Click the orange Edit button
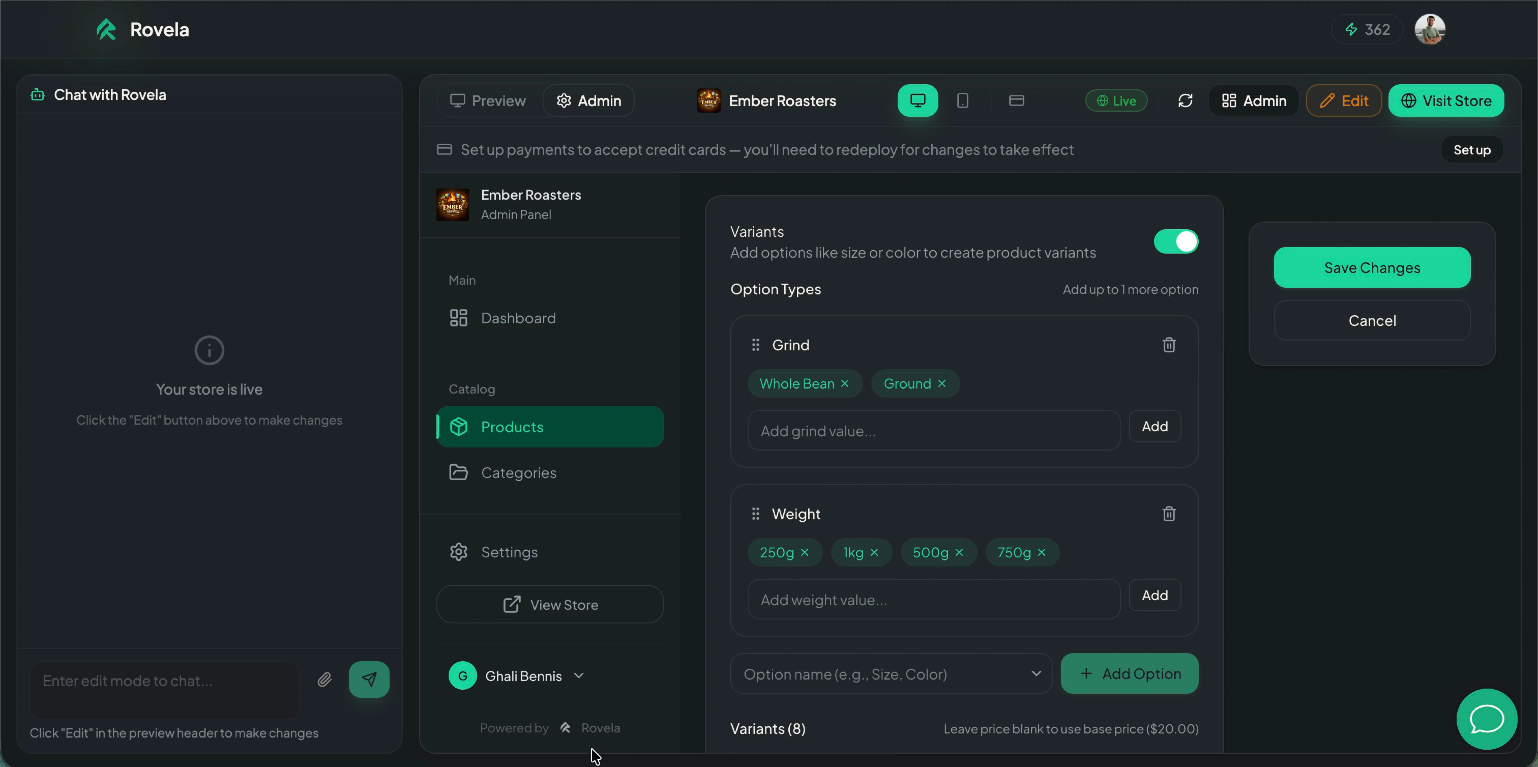 (1343, 100)
